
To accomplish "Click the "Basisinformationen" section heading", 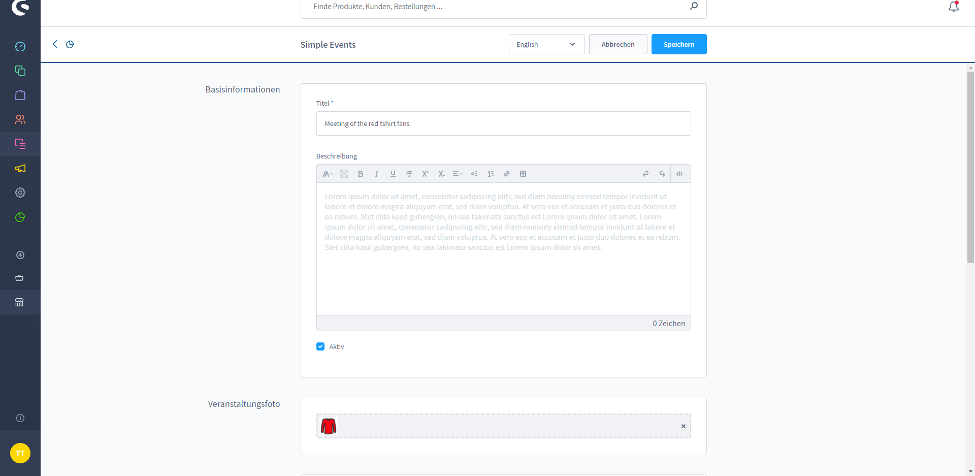I will click(x=243, y=89).
